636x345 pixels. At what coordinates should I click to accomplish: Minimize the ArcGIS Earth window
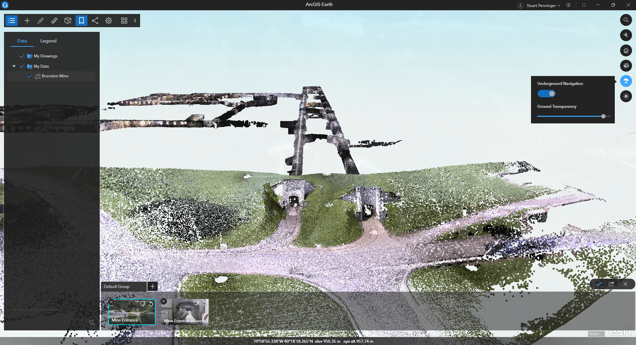point(598,5)
